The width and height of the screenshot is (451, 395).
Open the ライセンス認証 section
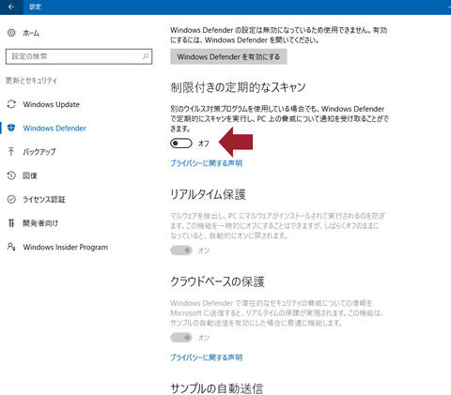[x=44, y=200]
